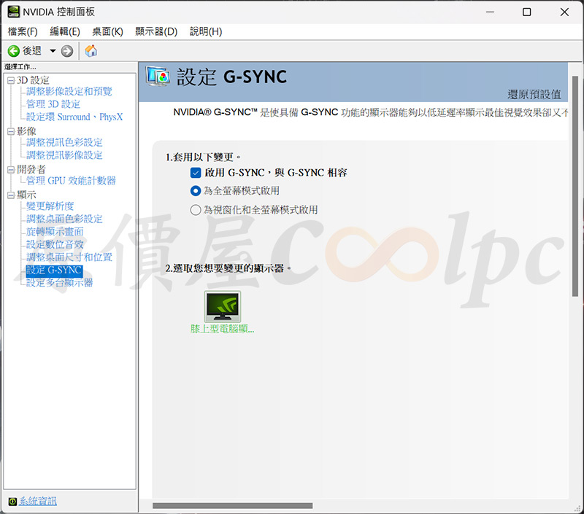Open 調整視訊色彩設定 page
The image size is (584, 514).
(64, 142)
